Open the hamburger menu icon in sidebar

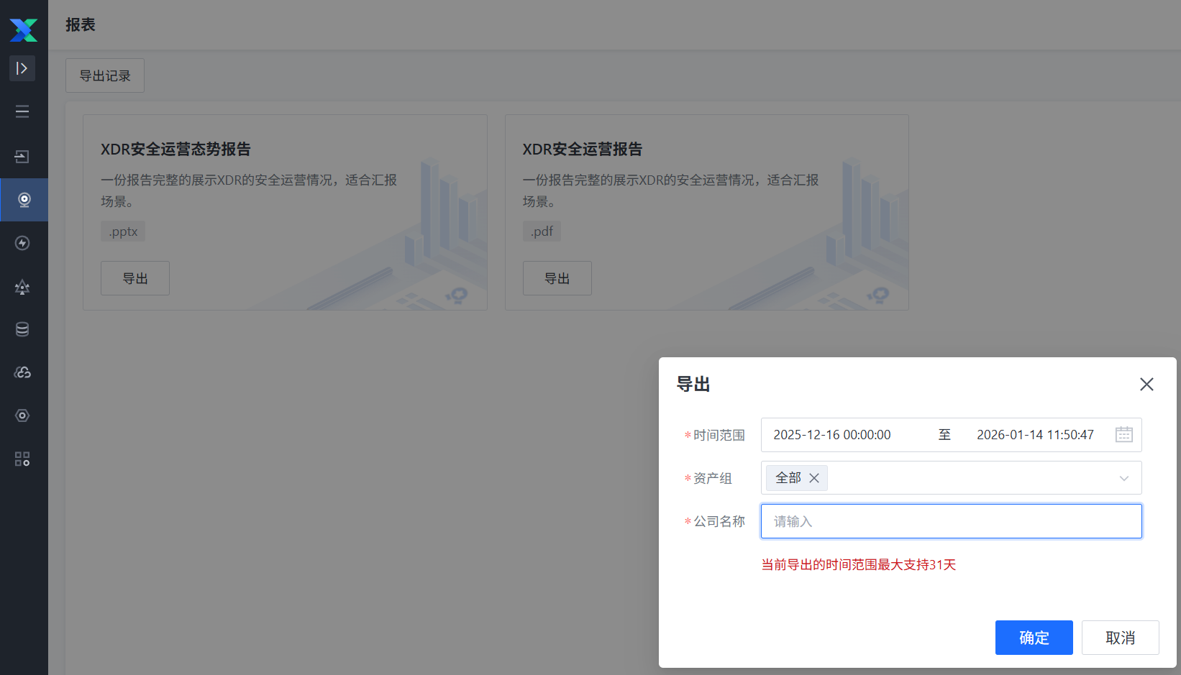coord(22,111)
